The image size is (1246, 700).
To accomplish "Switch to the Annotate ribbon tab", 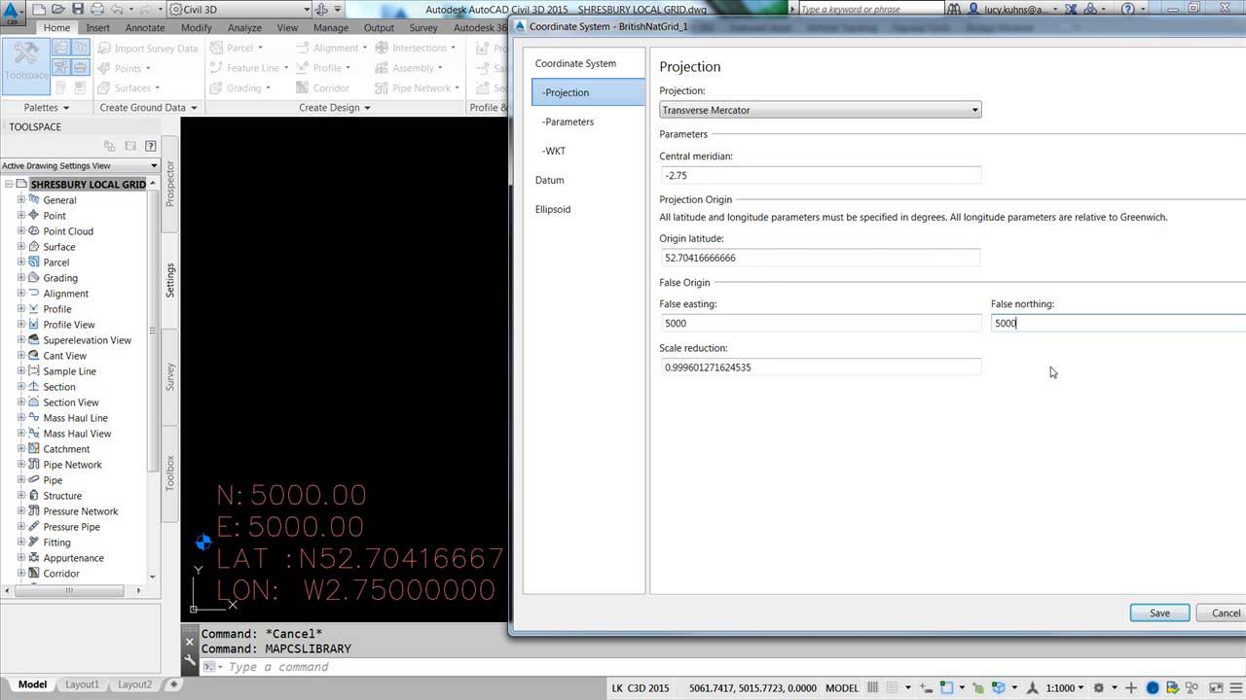I will pyautogui.click(x=145, y=27).
